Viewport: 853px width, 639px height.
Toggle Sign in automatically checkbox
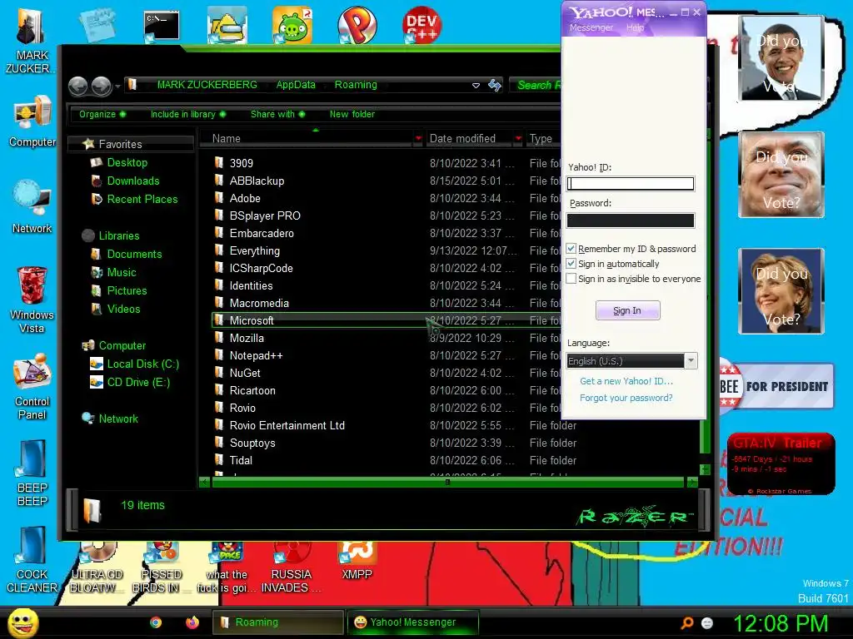click(x=571, y=264)
